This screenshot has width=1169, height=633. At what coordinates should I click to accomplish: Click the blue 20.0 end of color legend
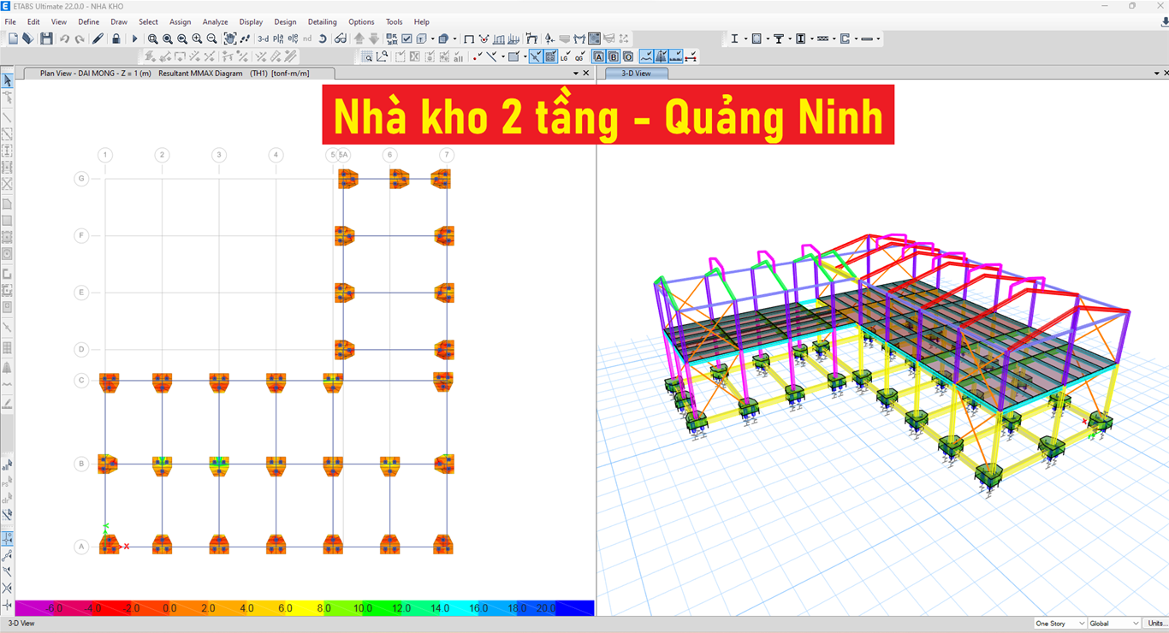tap(574, 608)
